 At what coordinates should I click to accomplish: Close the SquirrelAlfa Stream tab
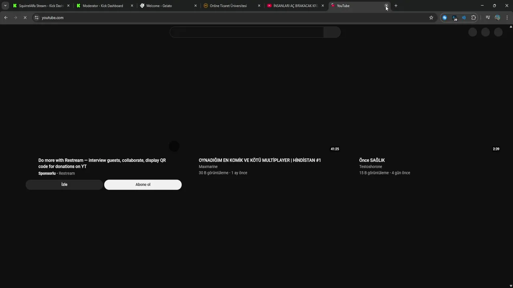coord(68,6)
